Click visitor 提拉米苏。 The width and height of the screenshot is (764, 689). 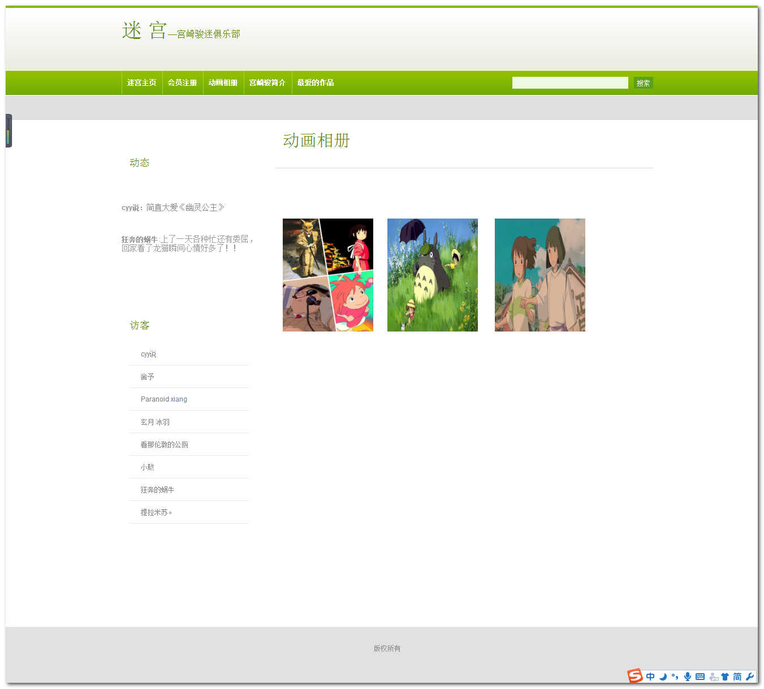(x=157, y=512)
